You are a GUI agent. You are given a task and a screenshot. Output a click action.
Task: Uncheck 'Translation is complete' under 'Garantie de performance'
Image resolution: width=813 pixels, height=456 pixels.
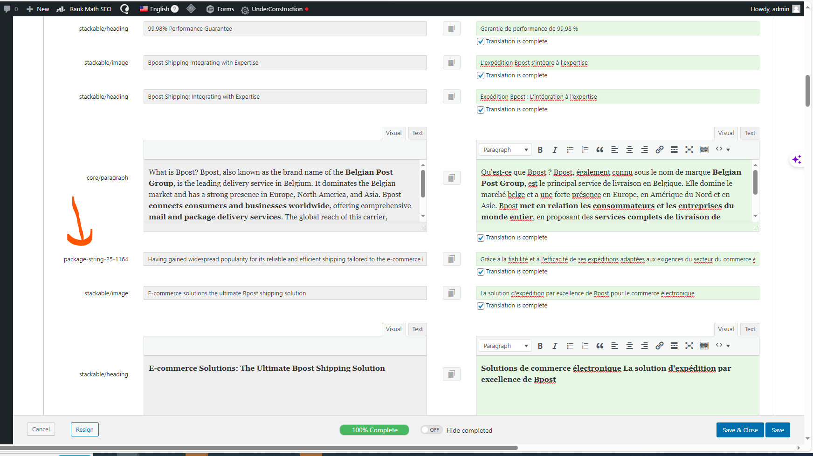click(x=481, y=41)
